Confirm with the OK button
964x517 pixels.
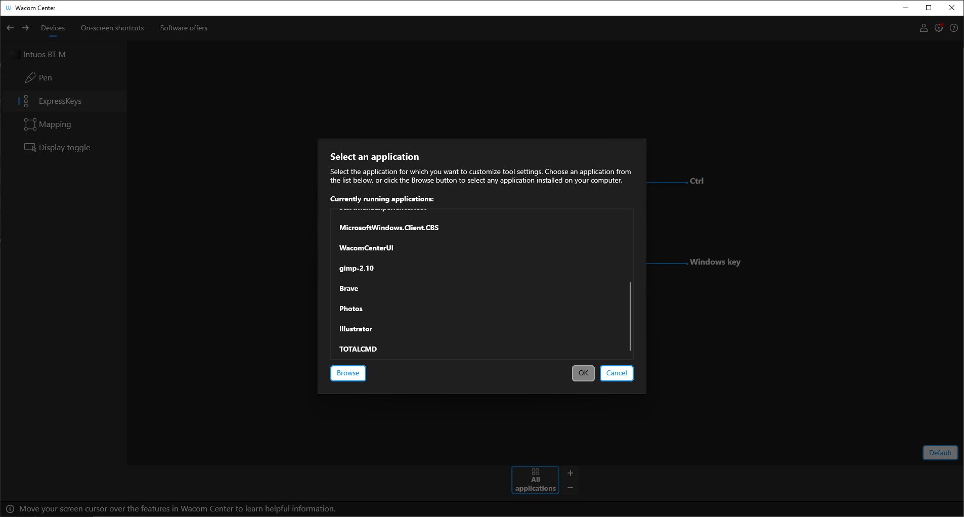click(x=583, y=373)
